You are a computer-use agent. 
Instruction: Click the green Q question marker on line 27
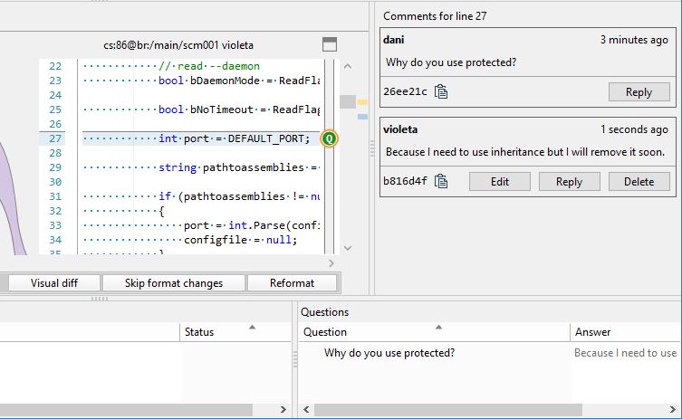tap(330, 138)
